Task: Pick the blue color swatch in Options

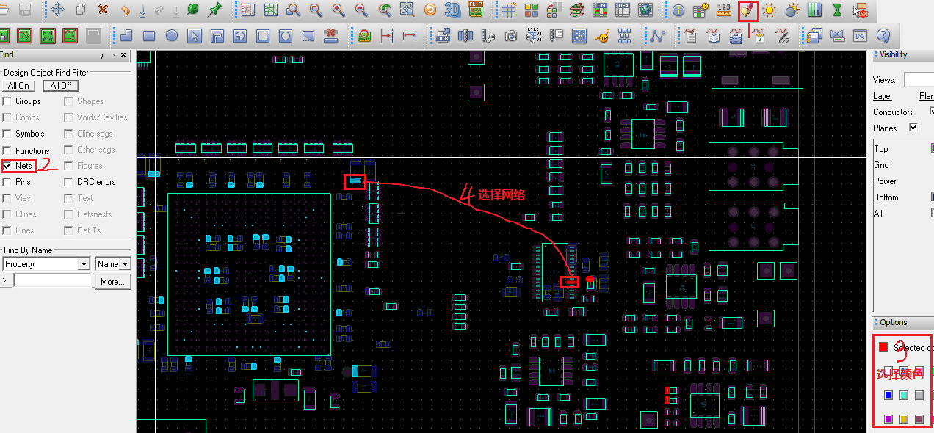Action: (888, 395)
